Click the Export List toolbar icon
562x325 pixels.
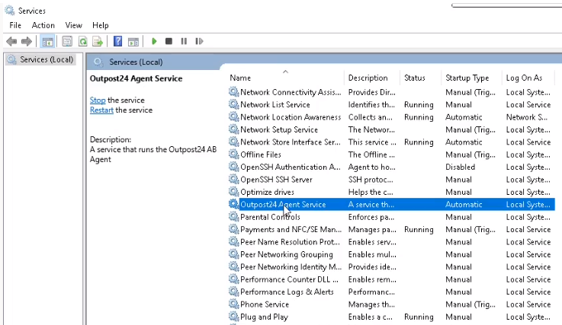pos(98,41)
